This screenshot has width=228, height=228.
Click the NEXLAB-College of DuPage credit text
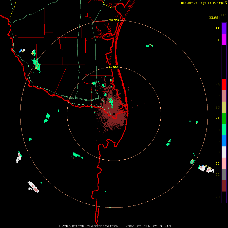(x=202, y=3)
